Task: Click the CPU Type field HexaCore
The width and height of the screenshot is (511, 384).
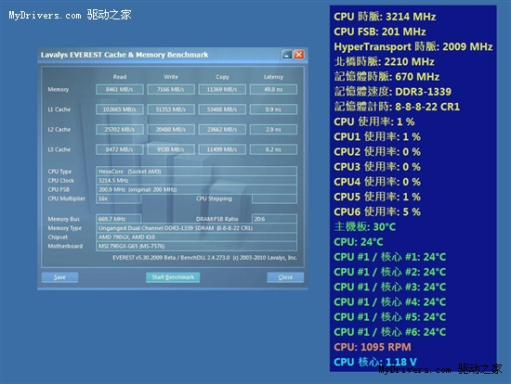Action: (197, 172)
